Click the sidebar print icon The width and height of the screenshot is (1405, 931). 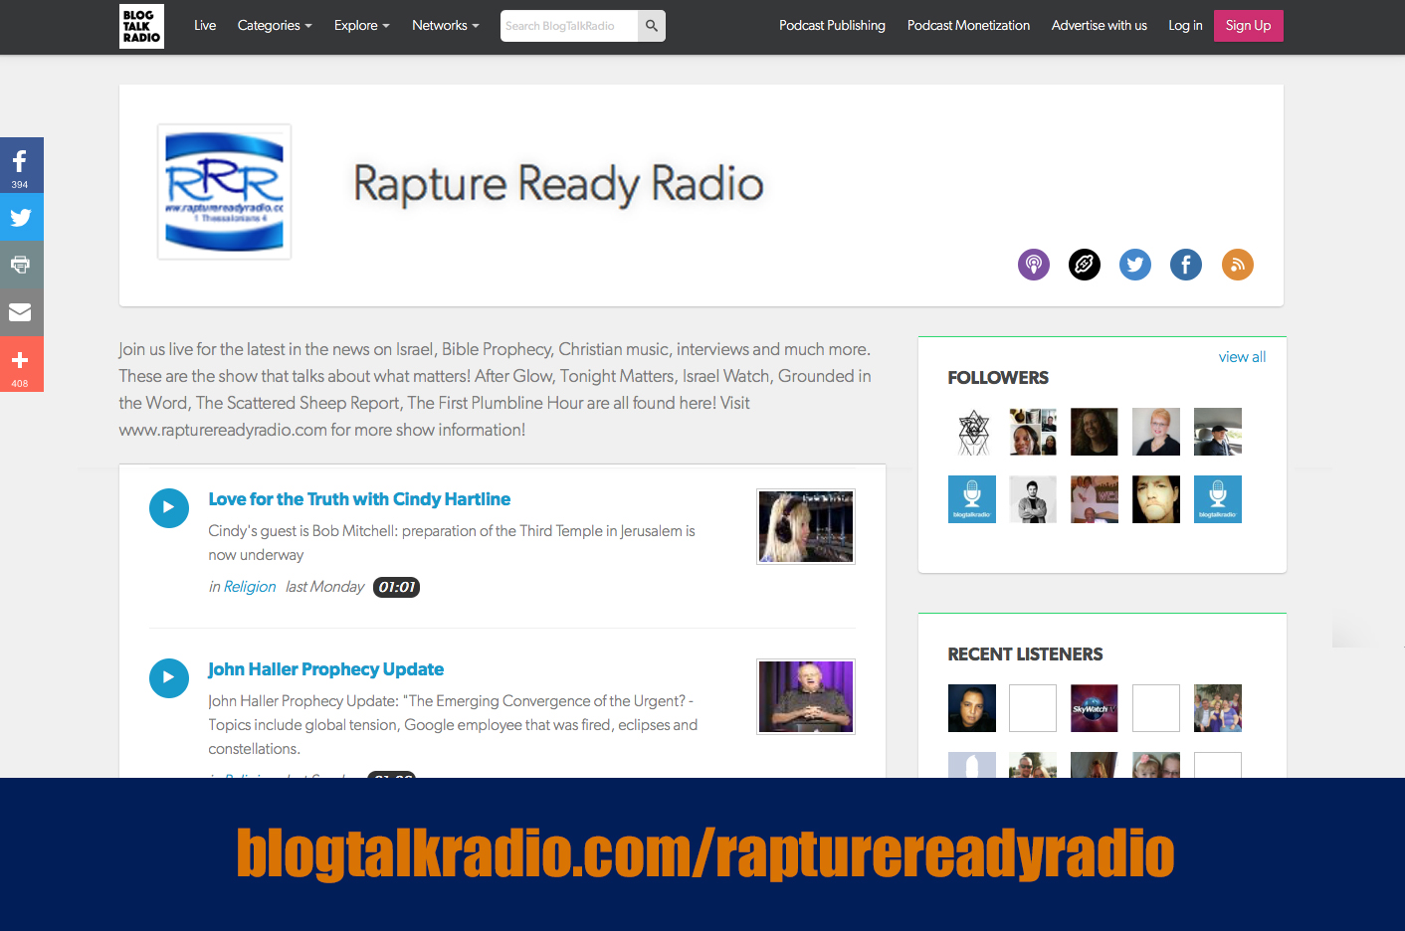[21, 265]
